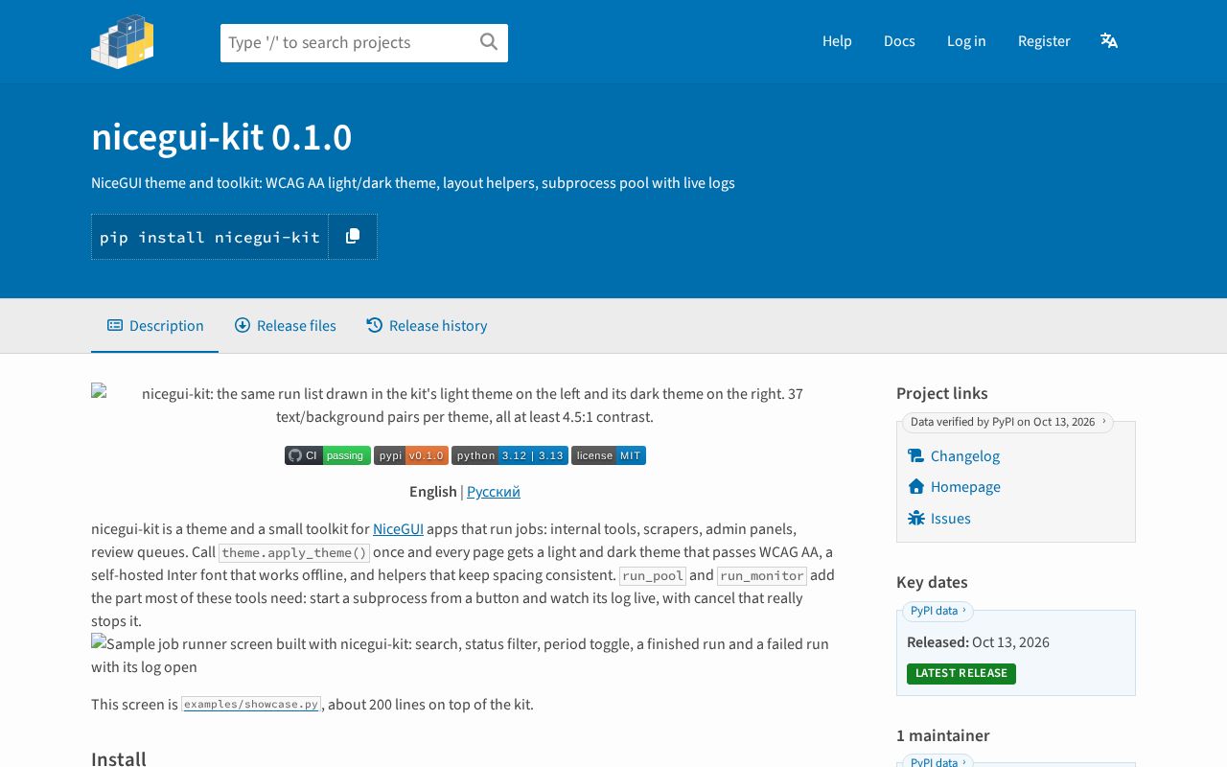
Task: Click the run_monitor code text
Action: [762, 576]
